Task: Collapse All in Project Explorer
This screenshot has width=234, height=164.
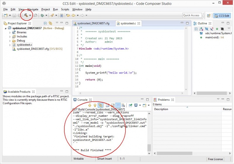Action: [x=45, y=23]
